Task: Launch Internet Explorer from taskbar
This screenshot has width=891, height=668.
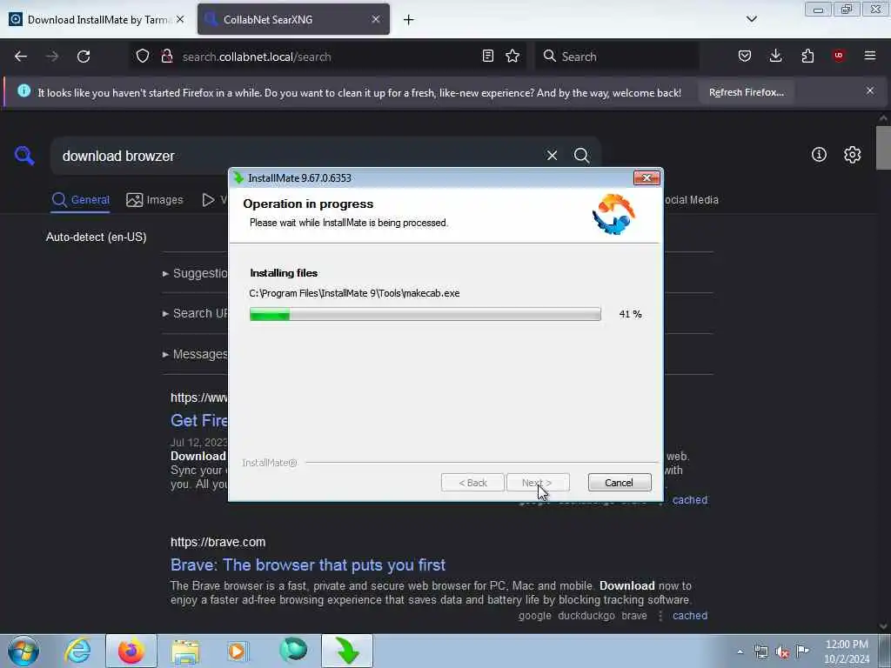Action: pos(77,651)
